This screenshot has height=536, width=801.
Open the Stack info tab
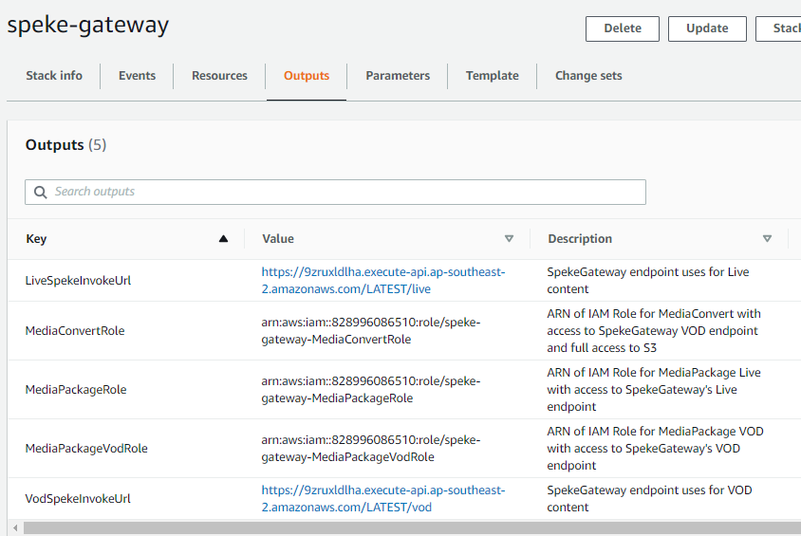coord(54,76)
